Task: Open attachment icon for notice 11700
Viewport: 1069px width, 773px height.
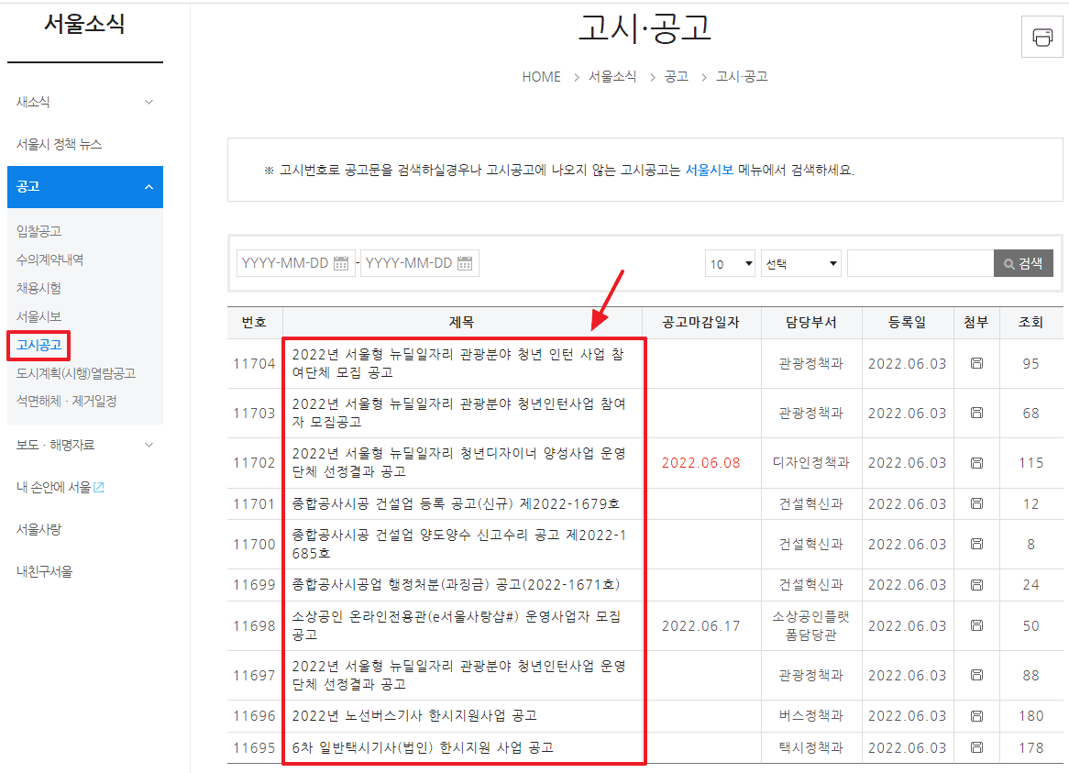Action: (976, 544)
